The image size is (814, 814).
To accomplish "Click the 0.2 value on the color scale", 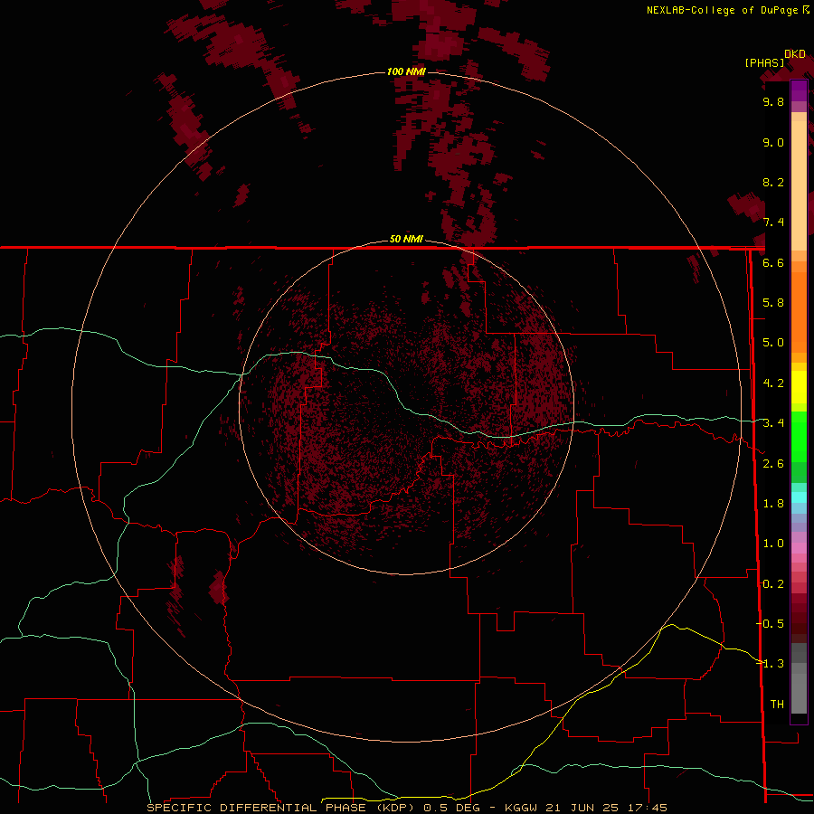I will [771, 584].
